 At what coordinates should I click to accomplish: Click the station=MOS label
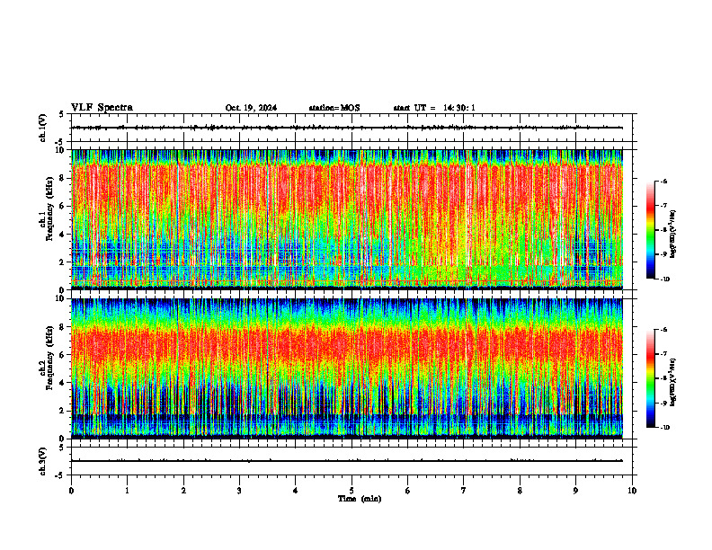(334, 108)
